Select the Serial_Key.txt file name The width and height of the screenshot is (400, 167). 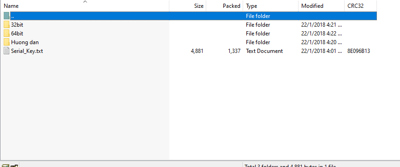point(27,51)
